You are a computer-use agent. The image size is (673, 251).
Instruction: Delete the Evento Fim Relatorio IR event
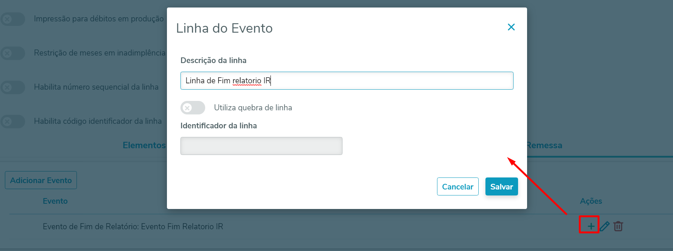point(618,226)
